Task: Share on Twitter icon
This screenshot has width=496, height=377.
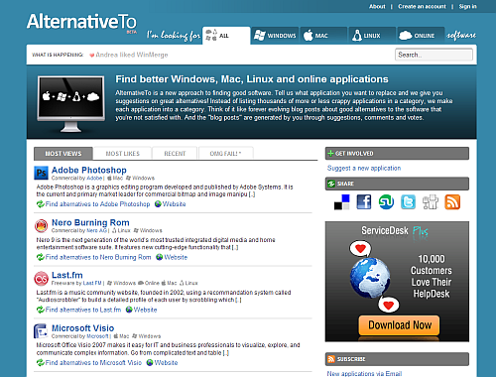Action: pos(408,202)
